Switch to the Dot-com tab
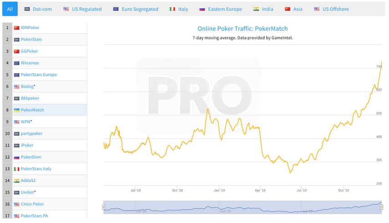 [38, 9]
